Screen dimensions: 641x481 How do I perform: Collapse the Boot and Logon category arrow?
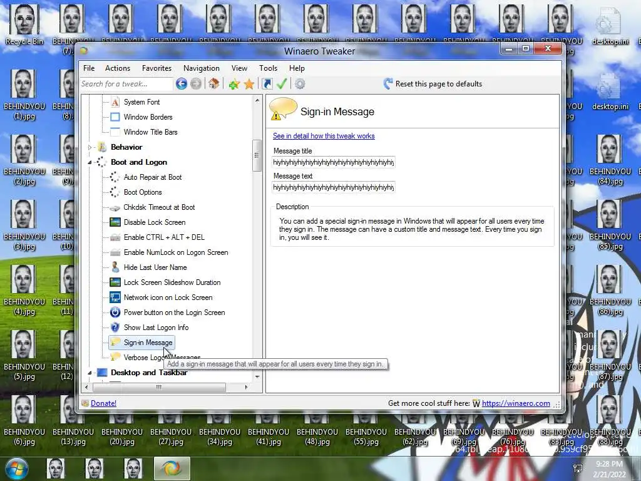(x=90, y=162)
